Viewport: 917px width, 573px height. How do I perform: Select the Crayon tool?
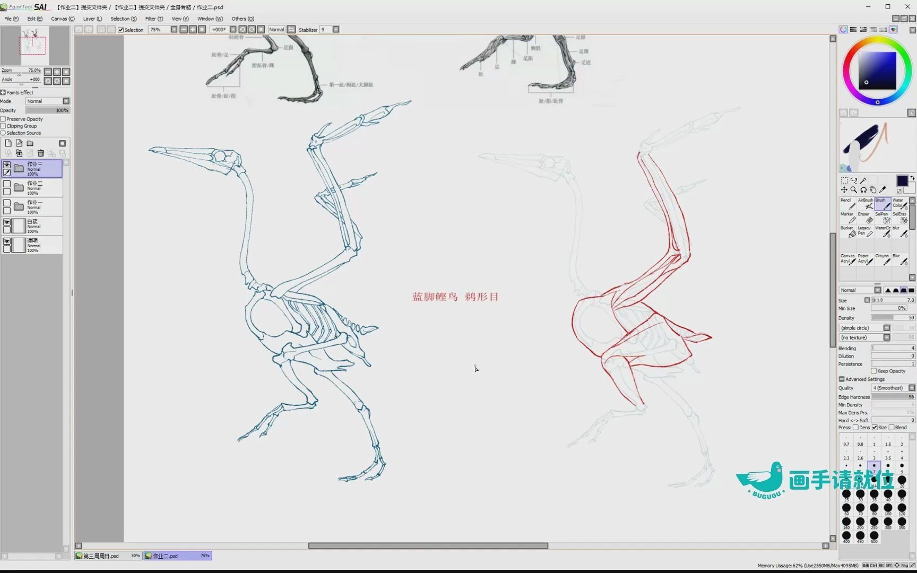[x=883, y=259]
